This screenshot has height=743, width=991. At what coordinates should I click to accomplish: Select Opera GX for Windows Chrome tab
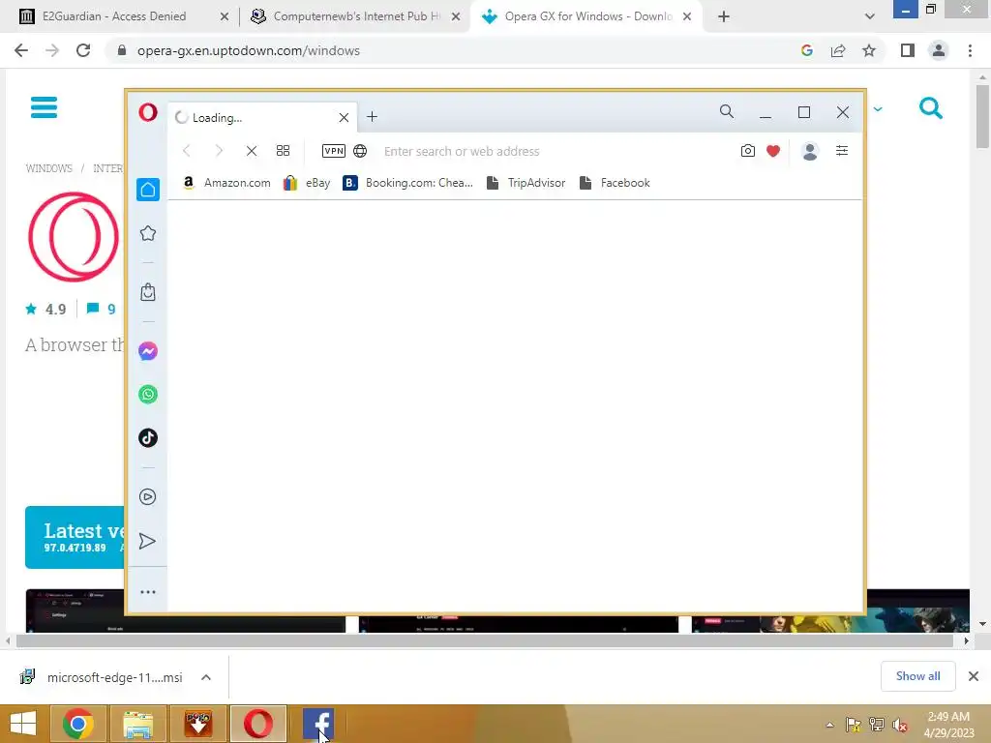[586, 16]
